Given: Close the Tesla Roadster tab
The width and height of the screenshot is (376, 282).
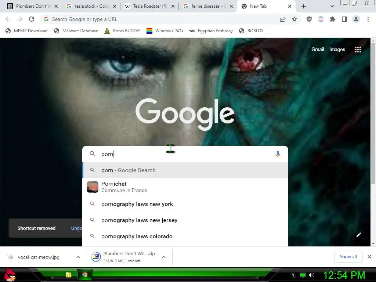Looking at the screenshot, I should 173,6.
